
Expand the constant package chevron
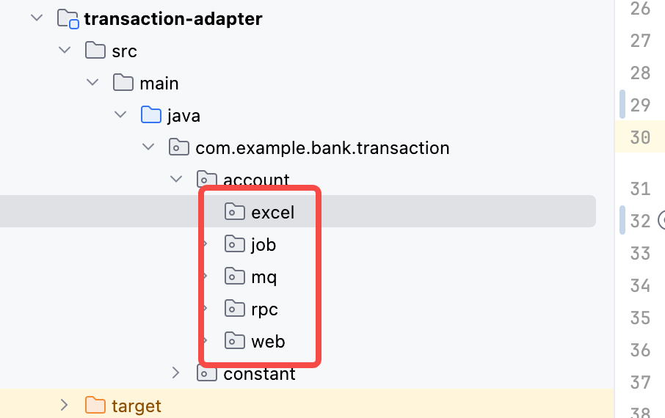pos(175,373)
